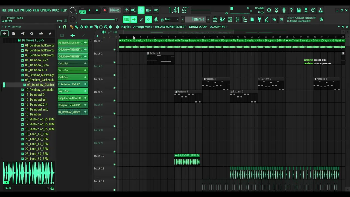Open the OPTIONS menu
Screen dimensions: 350x197
(46, 10)
